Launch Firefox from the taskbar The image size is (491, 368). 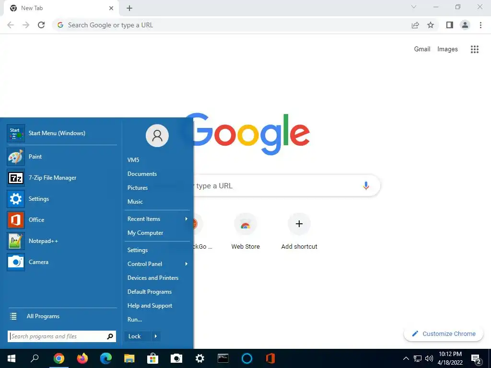pos(82,358)
